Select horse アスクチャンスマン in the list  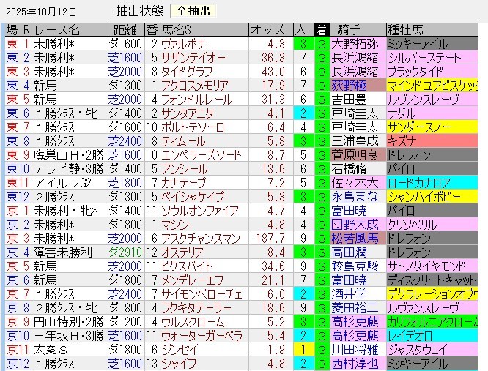coord(202,239)
